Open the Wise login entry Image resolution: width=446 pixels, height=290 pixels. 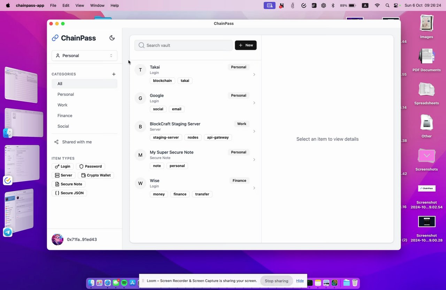coord(195,188)
